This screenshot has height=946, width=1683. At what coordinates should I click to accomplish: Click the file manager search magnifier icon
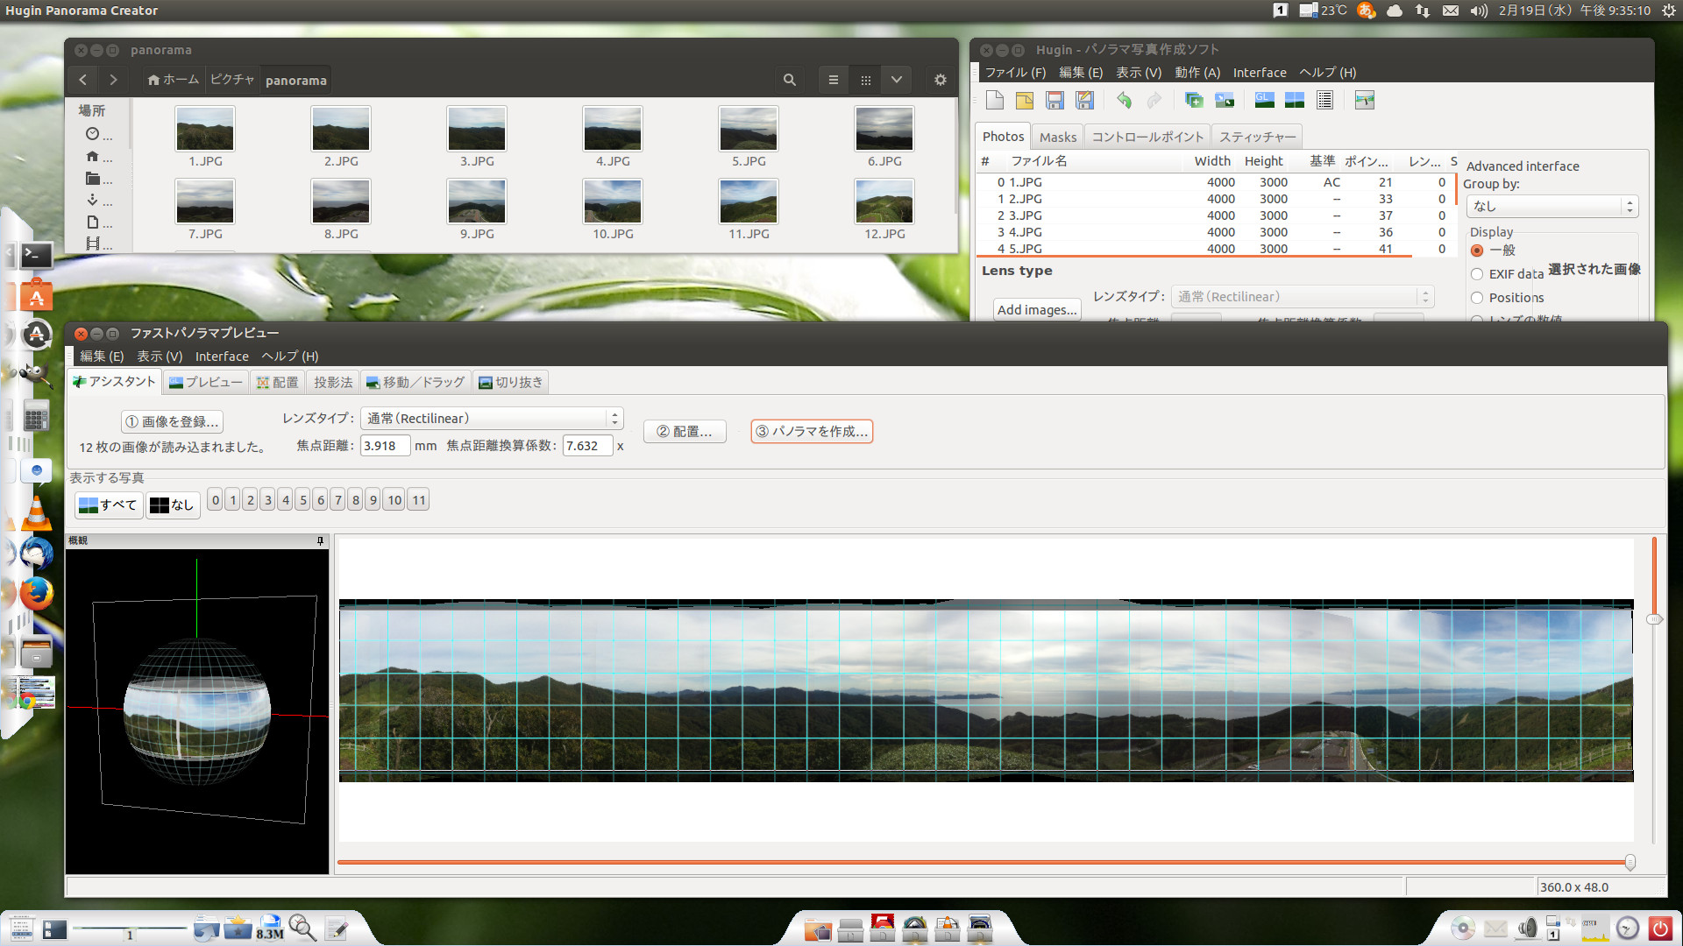coord(789,80)
